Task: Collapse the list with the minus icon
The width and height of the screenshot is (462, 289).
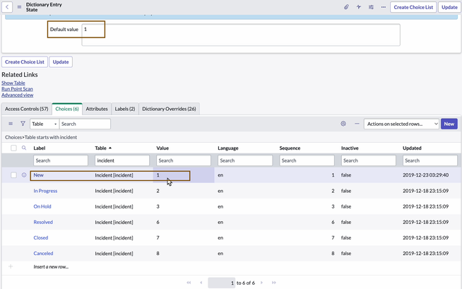Action: click(357, 124)
